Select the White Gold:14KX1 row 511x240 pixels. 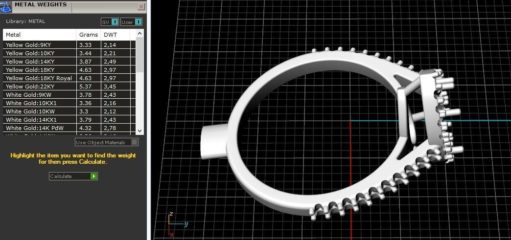[69, 120]
